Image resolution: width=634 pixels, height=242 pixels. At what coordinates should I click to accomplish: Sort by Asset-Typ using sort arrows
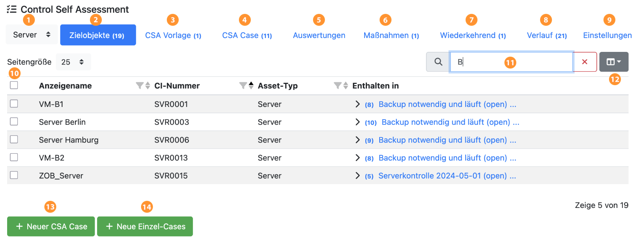point(346,86)
